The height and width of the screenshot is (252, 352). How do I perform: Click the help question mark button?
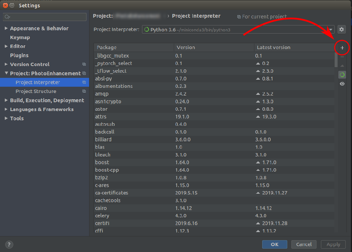pyautogui.click(x=9, y=244)
